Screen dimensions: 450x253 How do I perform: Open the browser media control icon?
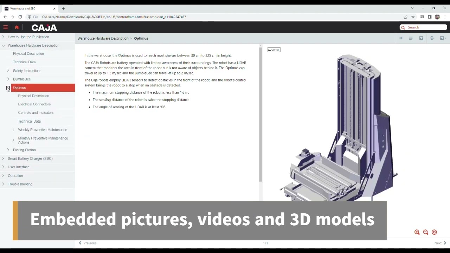pos(422,17)
